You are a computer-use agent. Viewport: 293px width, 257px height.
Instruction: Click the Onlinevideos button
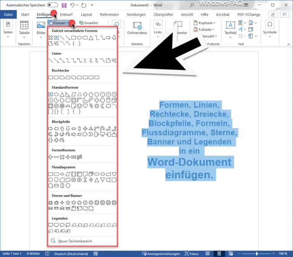(137, 28)
